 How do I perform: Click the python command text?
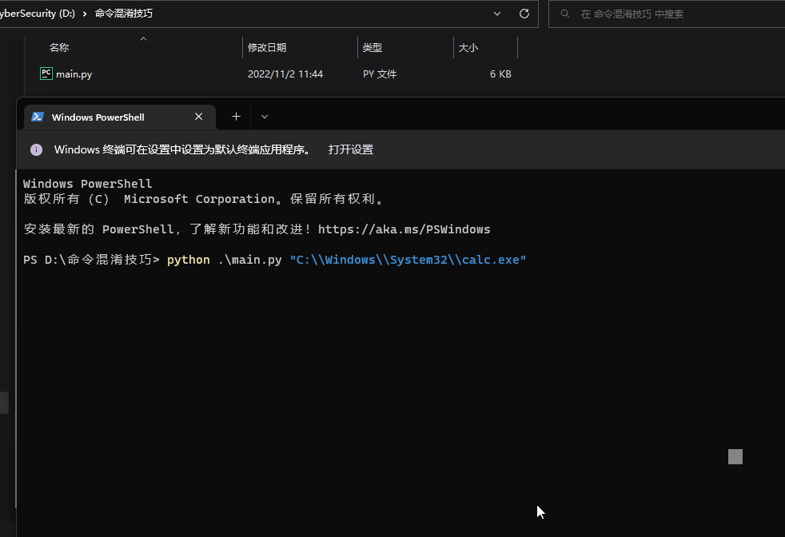[x=188, y=260]
